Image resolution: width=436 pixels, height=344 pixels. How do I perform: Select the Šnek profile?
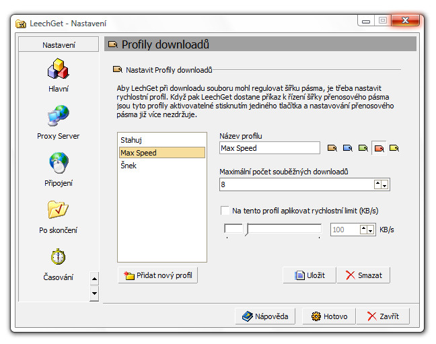[162, 166]
